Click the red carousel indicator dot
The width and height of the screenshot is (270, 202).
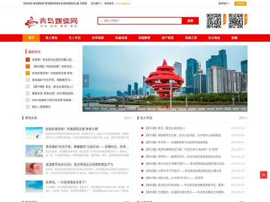click(x=167, y=107)
